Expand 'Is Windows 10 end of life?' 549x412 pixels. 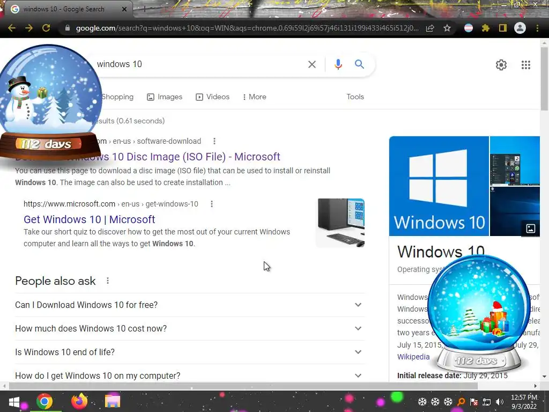tap(190, 352)
